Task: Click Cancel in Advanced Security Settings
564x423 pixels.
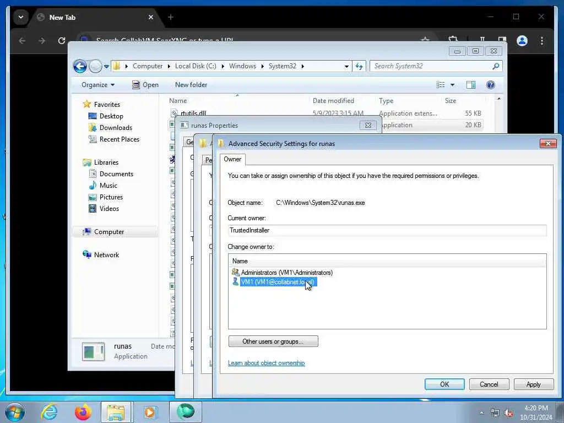Action: 489,384
